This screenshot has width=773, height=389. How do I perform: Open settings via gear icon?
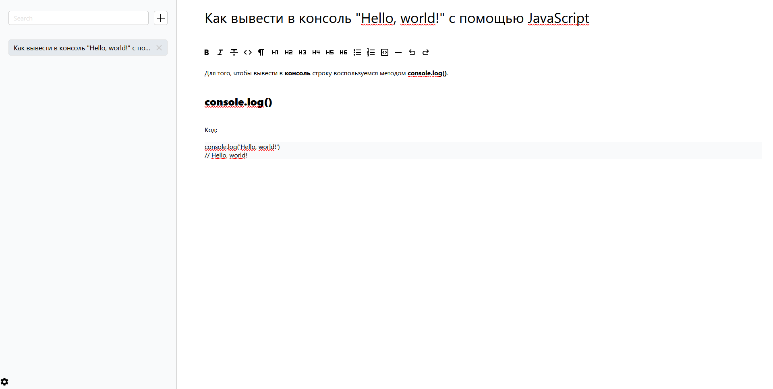(5, 381)
